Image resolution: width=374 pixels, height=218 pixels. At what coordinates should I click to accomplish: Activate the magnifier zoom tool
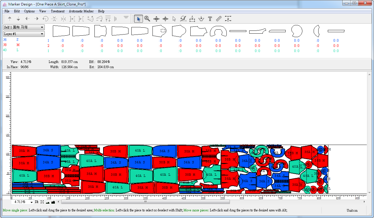click(x=147, y=19)
